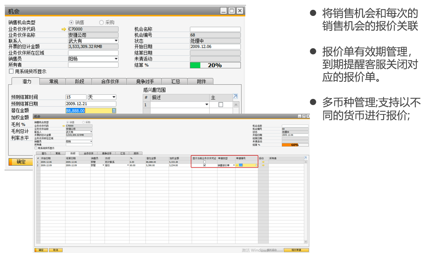Image resolution: width=438 pixels, height=253 pixels.
Task: Maximize the rear 机会 window
Action: click(232, 11)
